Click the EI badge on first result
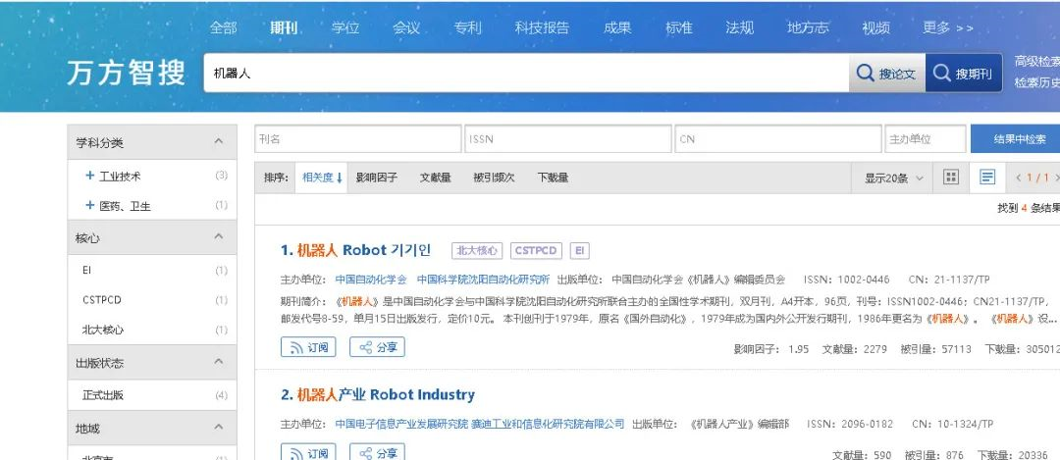This screenshot has height=460, width=1060. [579, 251]
